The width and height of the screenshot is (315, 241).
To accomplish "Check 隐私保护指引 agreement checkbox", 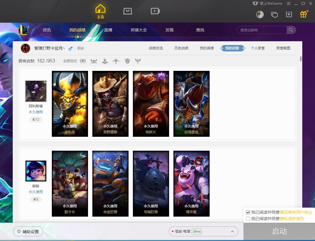I will pos(248,219).
